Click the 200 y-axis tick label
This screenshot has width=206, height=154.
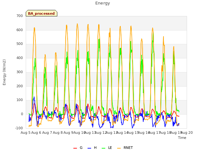(20, 86)
